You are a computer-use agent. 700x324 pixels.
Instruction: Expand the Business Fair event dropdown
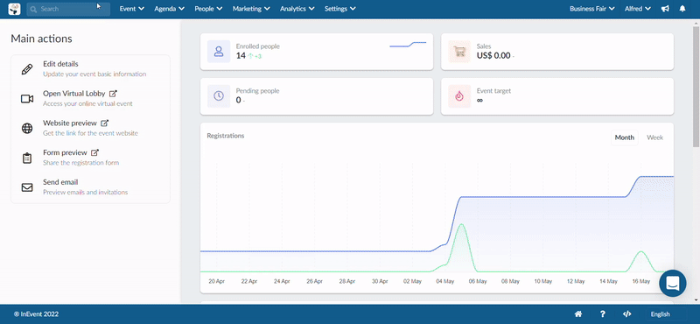click(x=592, y=9)
